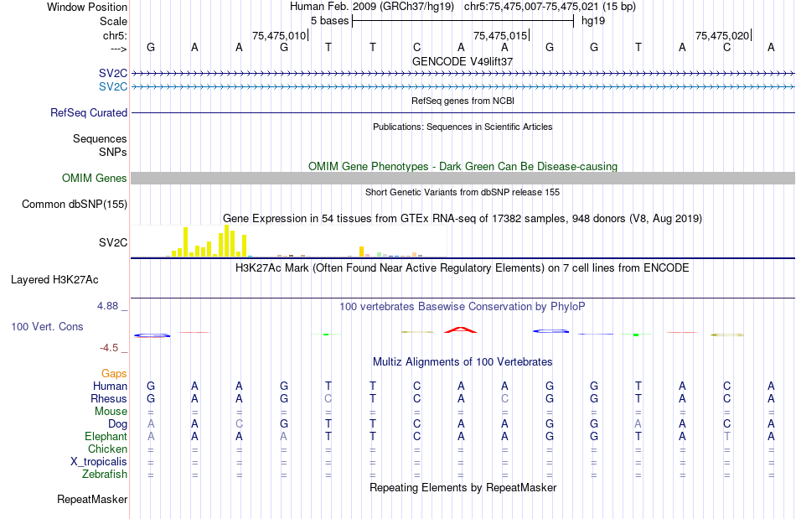Open the GENCODE V49lift37 track title
The width and height of the screenshot is (796, 519).
pos(463,61)
